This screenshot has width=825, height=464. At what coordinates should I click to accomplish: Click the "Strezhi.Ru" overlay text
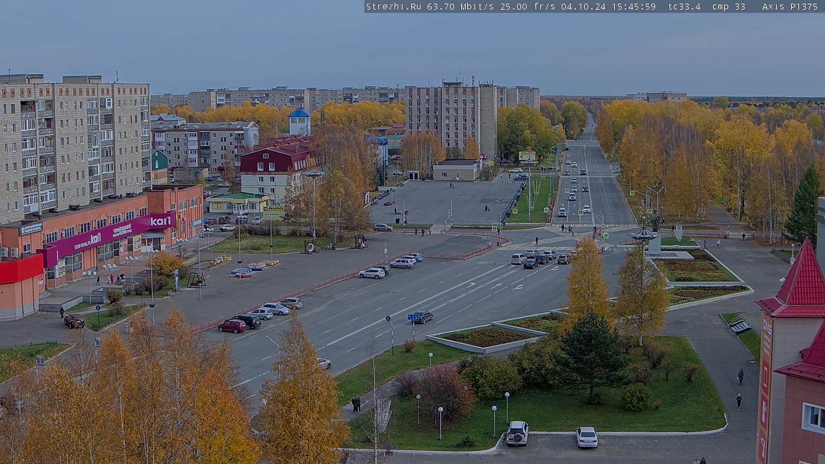[393, 6]
